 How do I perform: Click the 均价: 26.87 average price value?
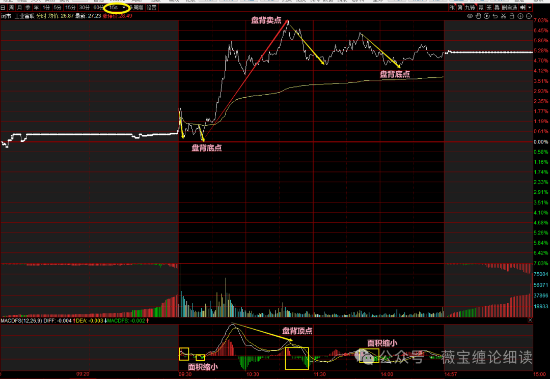(x=61, y=16)
